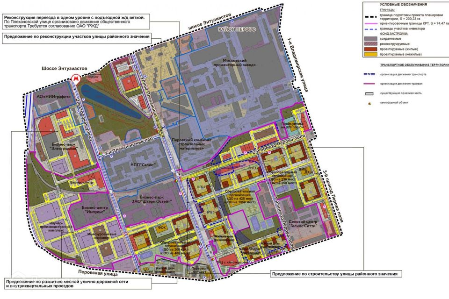Click the existing roadway gray rectangle legend symbol
The height and width of the screenshot is (299, 449).
point(369,93)
